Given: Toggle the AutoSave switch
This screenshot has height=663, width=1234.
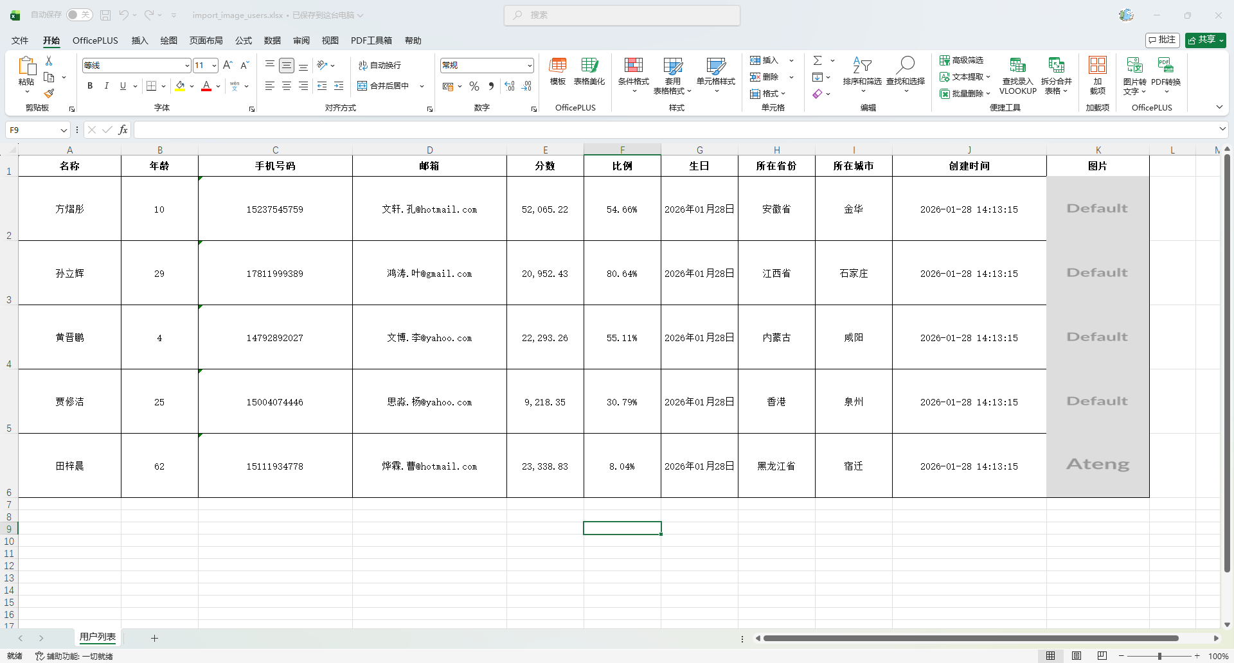Looking at the screenshot, I should [79, 15].
